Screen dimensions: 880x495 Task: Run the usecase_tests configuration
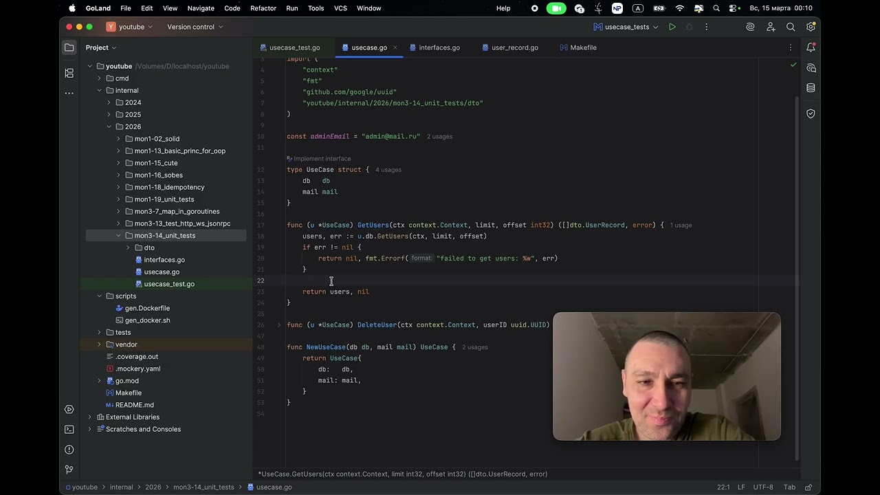coord(672,27)
